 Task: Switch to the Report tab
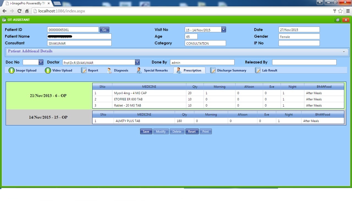[x=90, y=70]
